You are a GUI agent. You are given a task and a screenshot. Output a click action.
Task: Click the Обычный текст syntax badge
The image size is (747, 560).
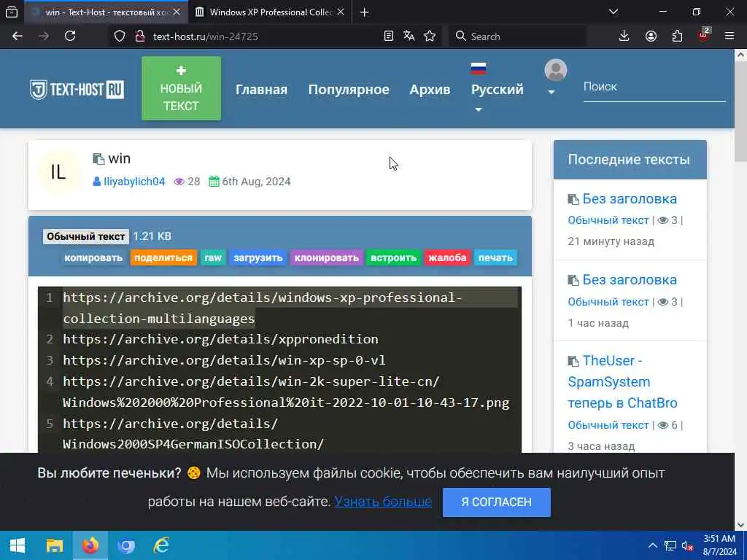pos(86,236)
